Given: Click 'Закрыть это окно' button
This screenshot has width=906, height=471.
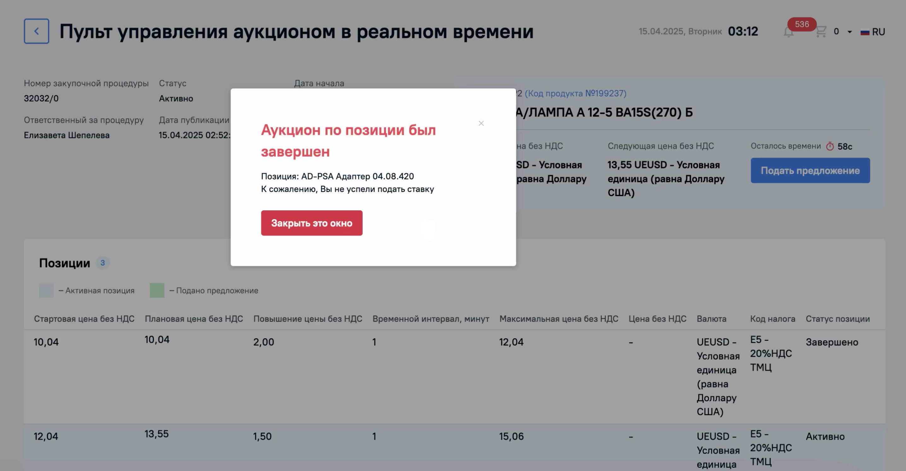Looking at the screenshot, I should tap(311, 223).
